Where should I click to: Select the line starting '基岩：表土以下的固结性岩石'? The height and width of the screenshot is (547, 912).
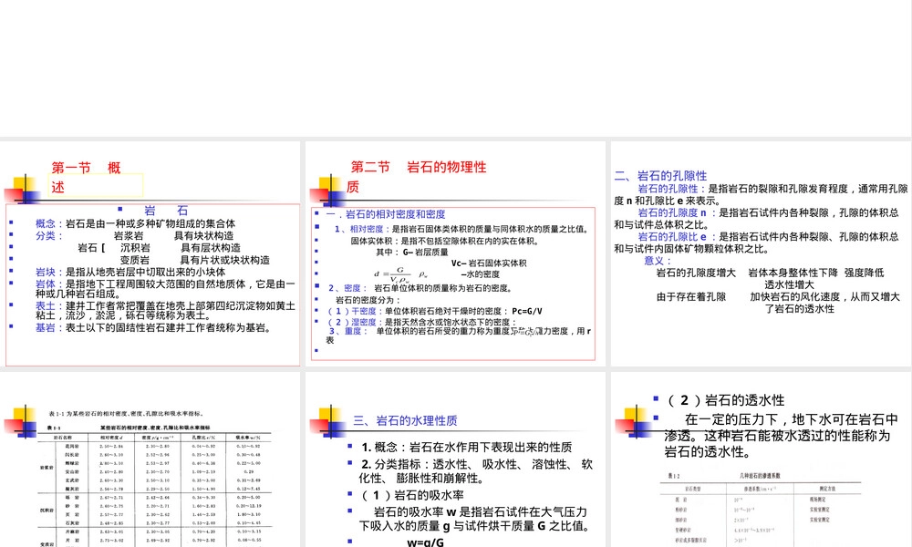[153, 328]
